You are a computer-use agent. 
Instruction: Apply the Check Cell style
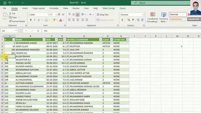click(194, 19)
